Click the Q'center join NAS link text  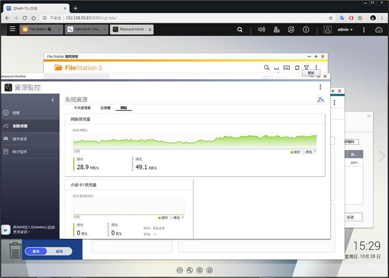pos(34,229)
